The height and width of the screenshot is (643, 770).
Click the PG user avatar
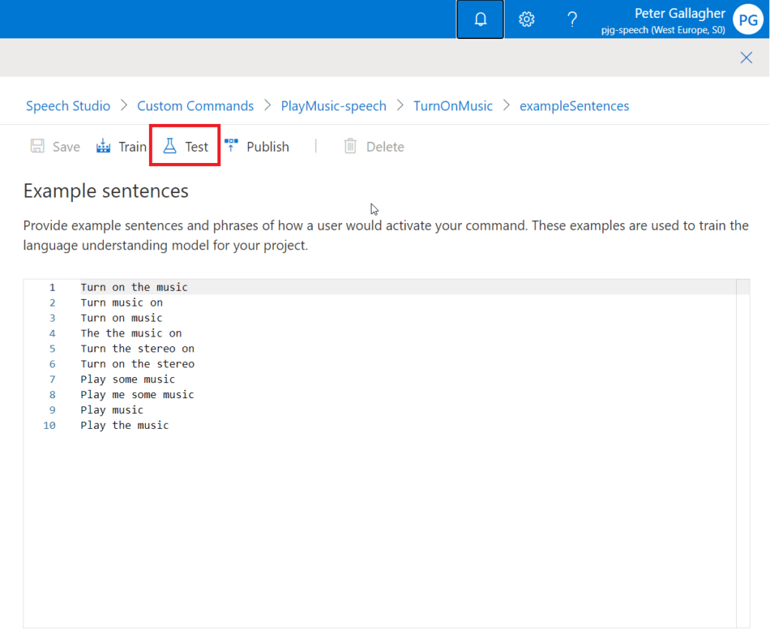point(747,20)
